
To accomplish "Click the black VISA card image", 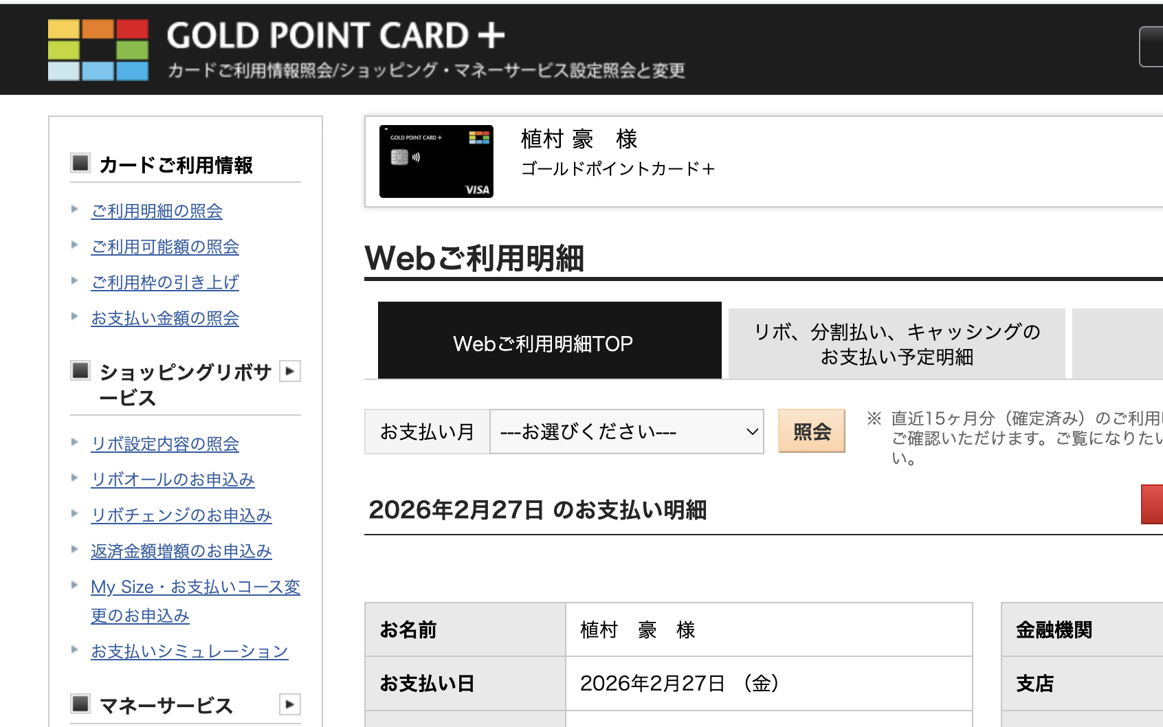I will tap(436, 161).
